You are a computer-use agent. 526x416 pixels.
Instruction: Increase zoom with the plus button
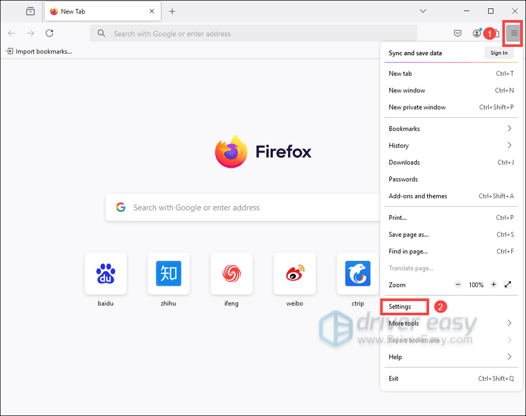pyautogui.click(x=493, y=285)
